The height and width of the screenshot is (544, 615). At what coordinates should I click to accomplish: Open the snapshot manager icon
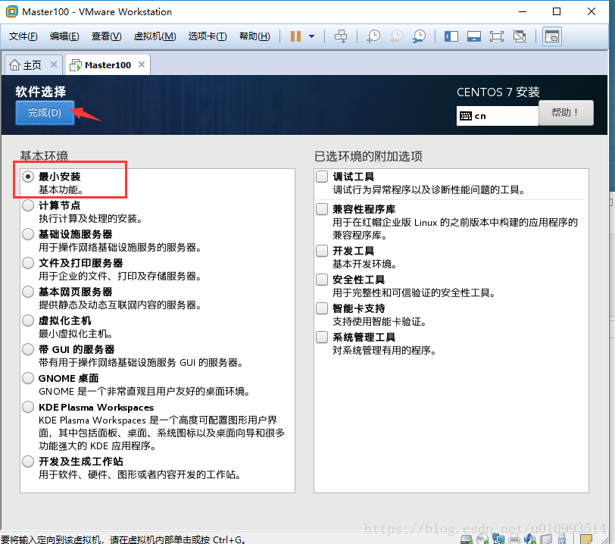(419, 36)
